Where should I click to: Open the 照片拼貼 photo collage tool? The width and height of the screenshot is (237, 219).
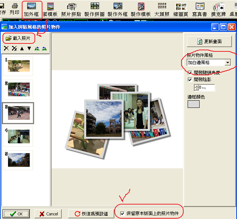tap(71, 9)
